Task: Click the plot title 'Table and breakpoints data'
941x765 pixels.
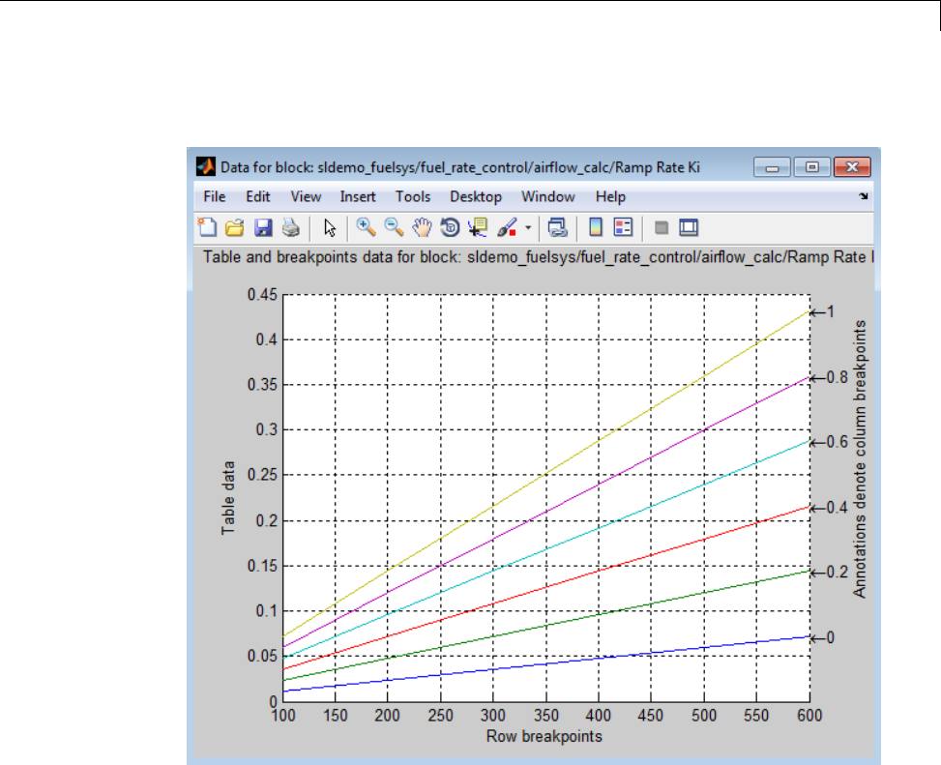Action: pos(538,257)
